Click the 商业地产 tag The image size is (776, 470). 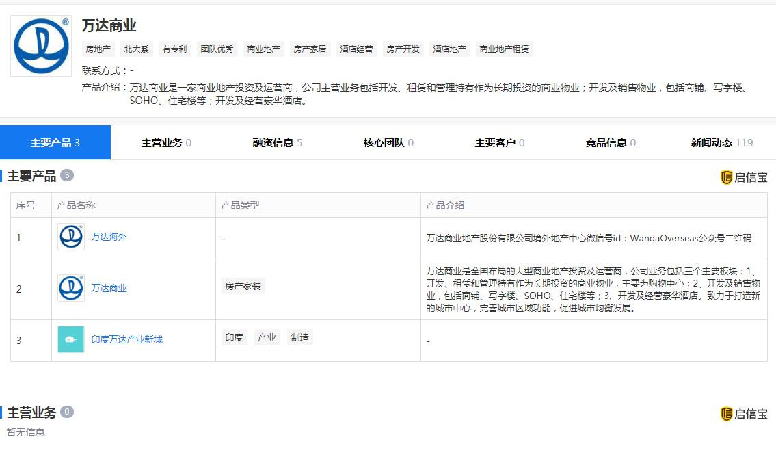(x=263, y=49)
